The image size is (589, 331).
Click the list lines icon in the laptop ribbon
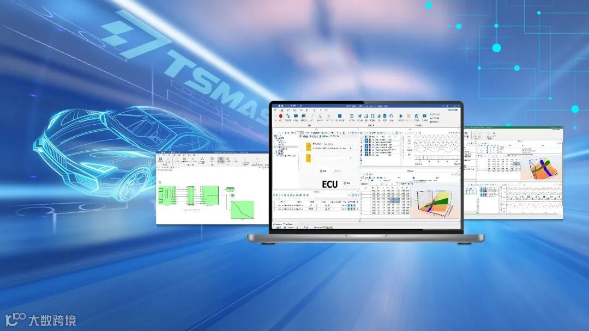pos(352,116)
